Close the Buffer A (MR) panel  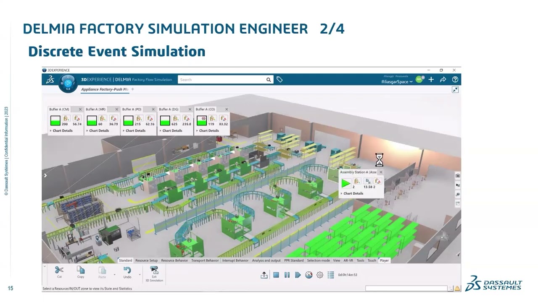tap(117, 109)
